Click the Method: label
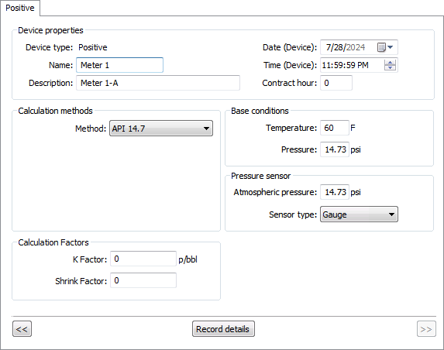The image size is (444, 350). click(x=91, y=129)
